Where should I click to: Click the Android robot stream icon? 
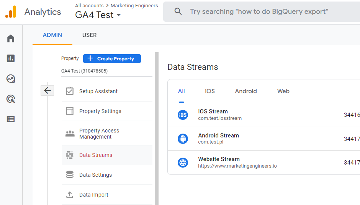183,139
